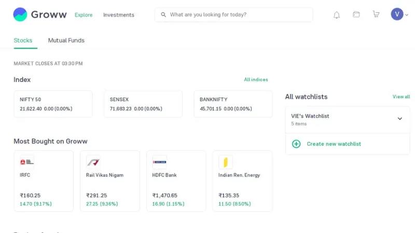The image size is (415, 233).
Task: Click the ₹160.25 price
Action: pos(30,196)
